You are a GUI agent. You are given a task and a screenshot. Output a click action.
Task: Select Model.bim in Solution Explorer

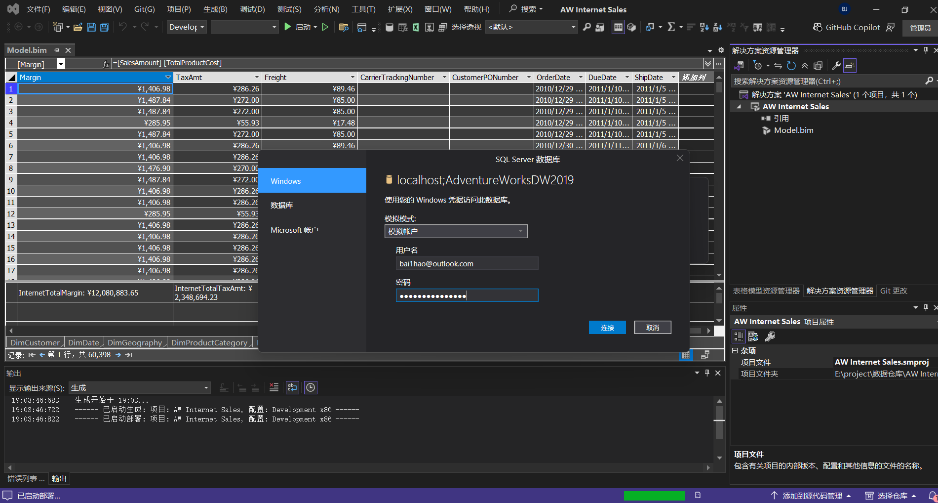click(x=793, y=130)
